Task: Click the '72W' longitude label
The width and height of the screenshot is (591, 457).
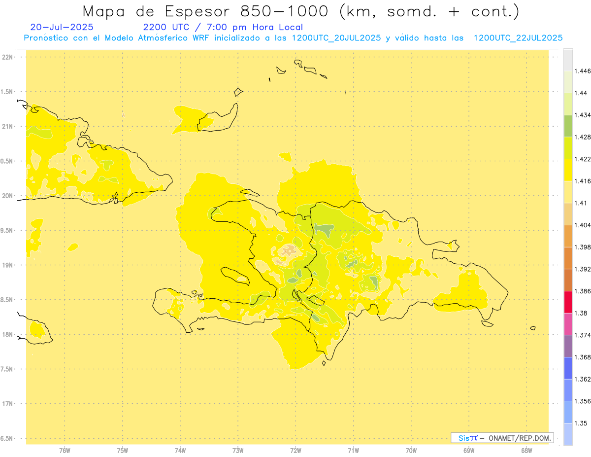Action: click(295, 451)
